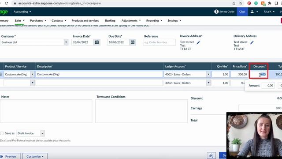Go to Products and services
Screen dimensions: 282x159
tap(85, 21)
